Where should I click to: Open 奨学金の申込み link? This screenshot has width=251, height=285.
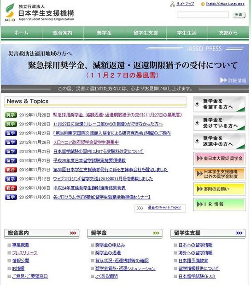[110, 245]
